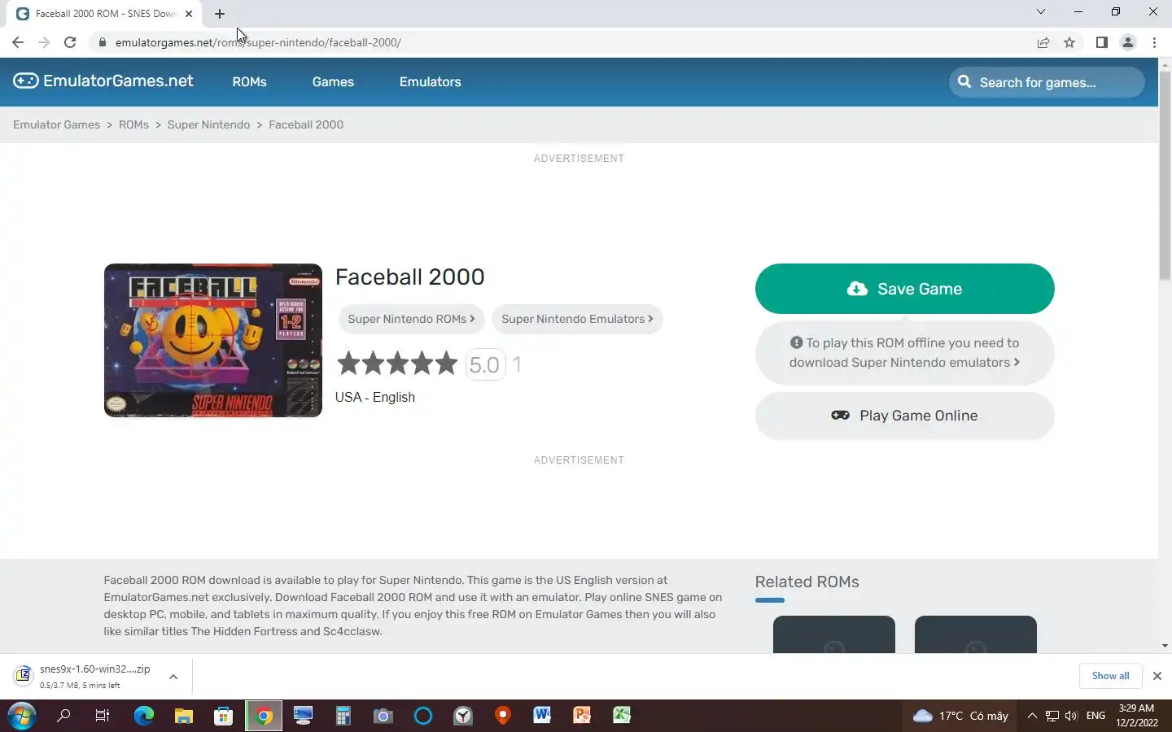This screenshot has height=732, width=1172.
Task: Select the URL address bar
Action: (562, 42)
